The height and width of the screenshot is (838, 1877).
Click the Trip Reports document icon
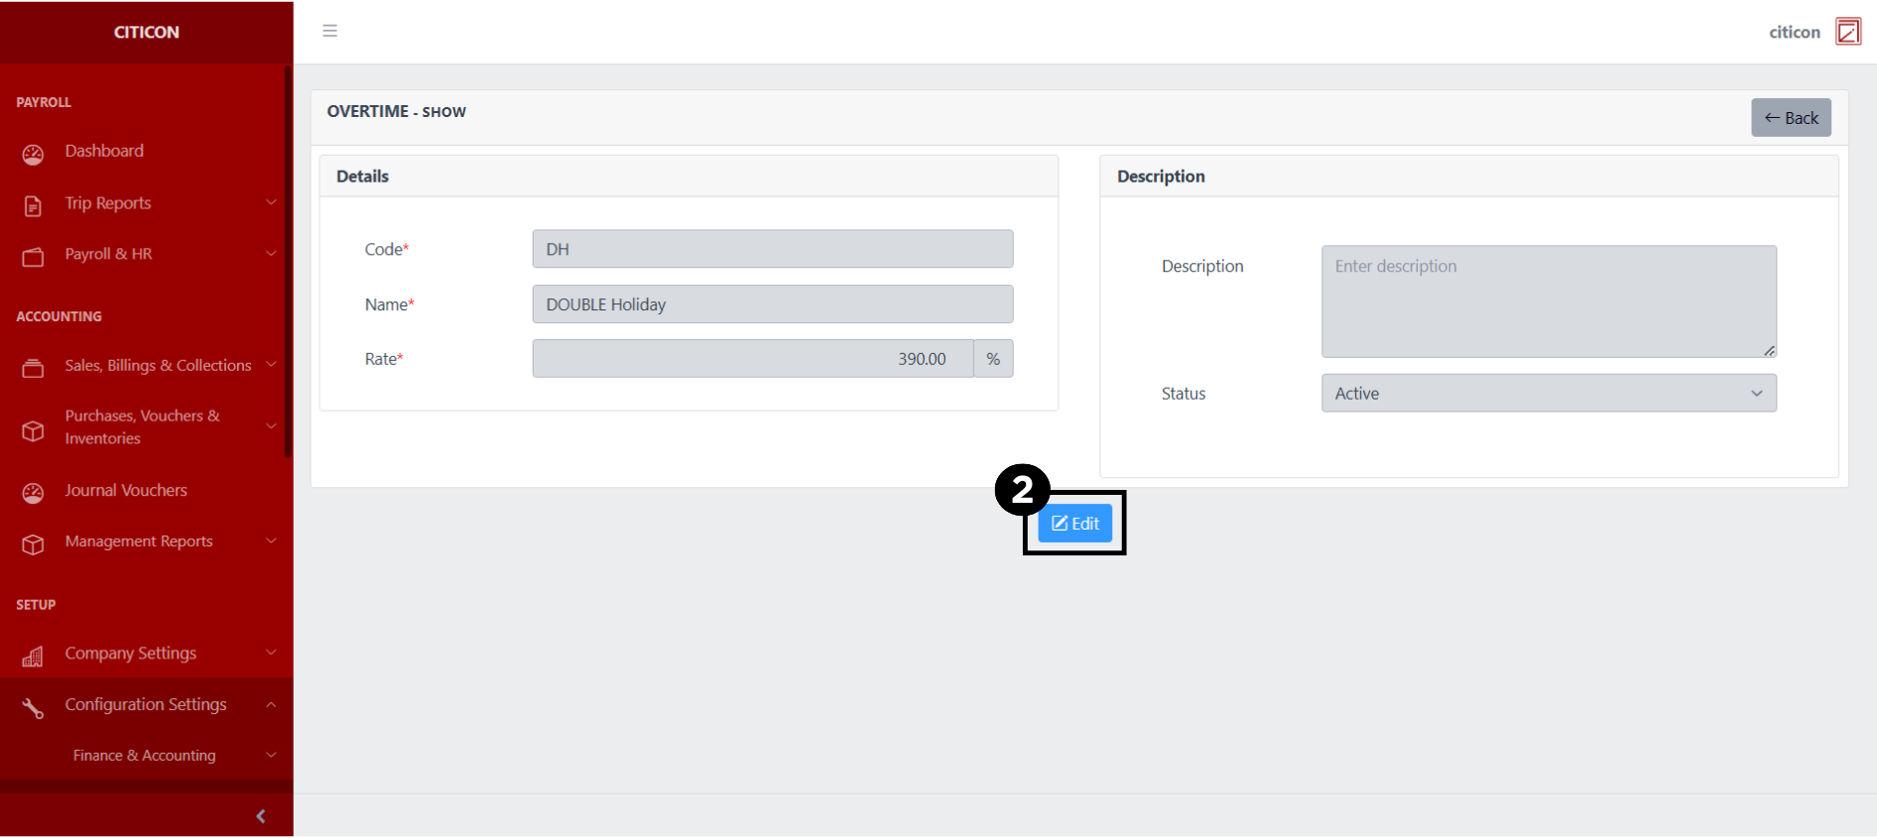point(33,205)
